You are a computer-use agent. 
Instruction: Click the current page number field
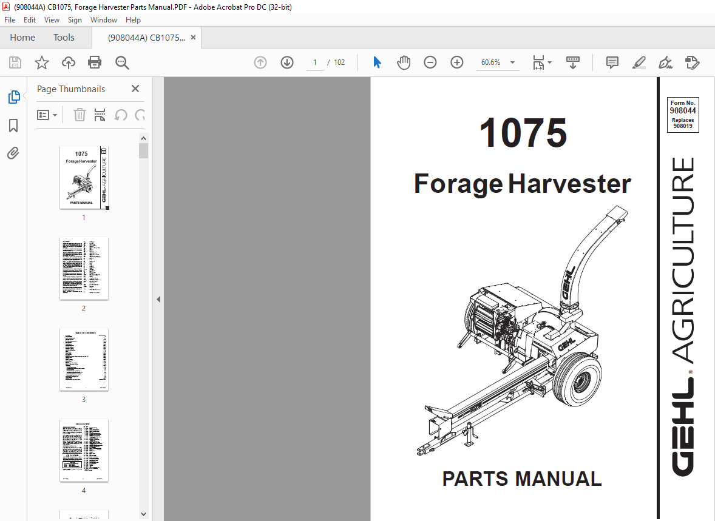pyautogui.click(x=314, y=62)
